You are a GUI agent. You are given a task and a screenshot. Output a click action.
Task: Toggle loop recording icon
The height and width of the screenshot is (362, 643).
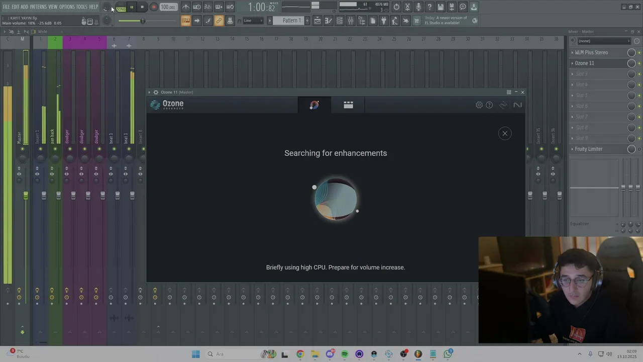[x=230, y=7]
